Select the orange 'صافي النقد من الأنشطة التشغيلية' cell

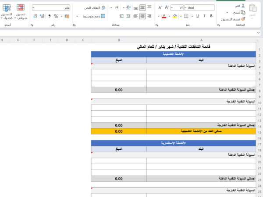click(201, 131)
